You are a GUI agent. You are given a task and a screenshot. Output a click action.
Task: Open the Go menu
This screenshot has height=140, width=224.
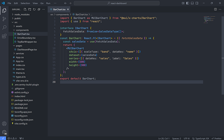click(x=42, y=3)
